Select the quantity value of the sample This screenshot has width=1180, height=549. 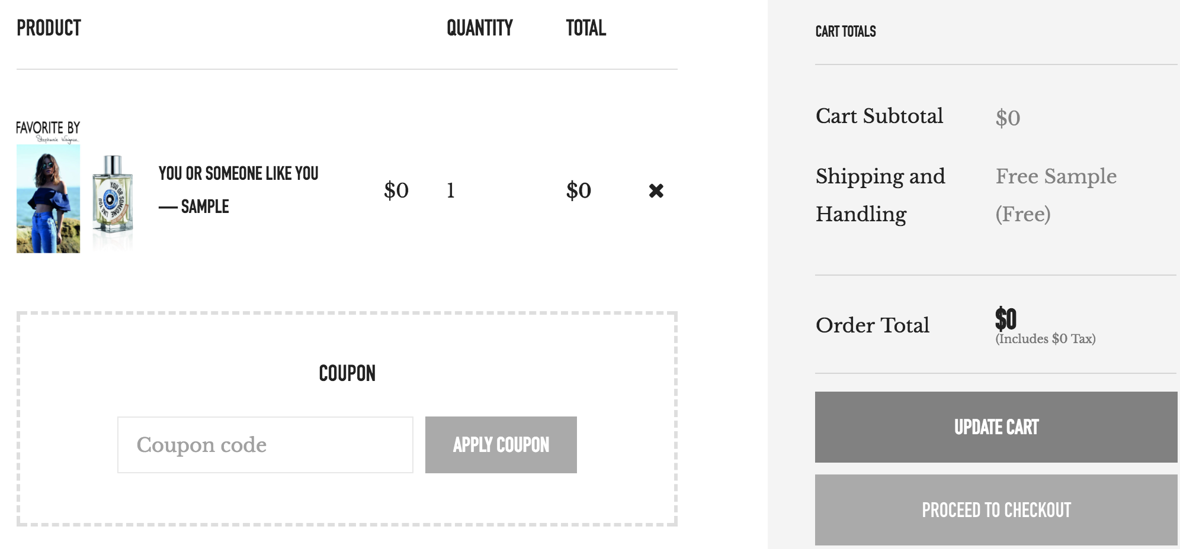[x=450, y=190]
